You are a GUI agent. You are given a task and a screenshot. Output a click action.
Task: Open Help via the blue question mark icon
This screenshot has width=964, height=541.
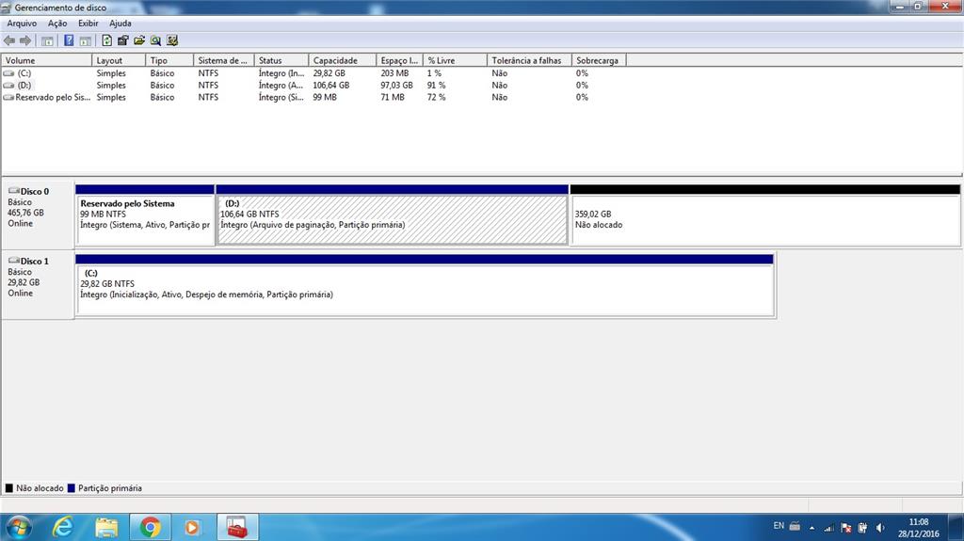pos(69,40)
